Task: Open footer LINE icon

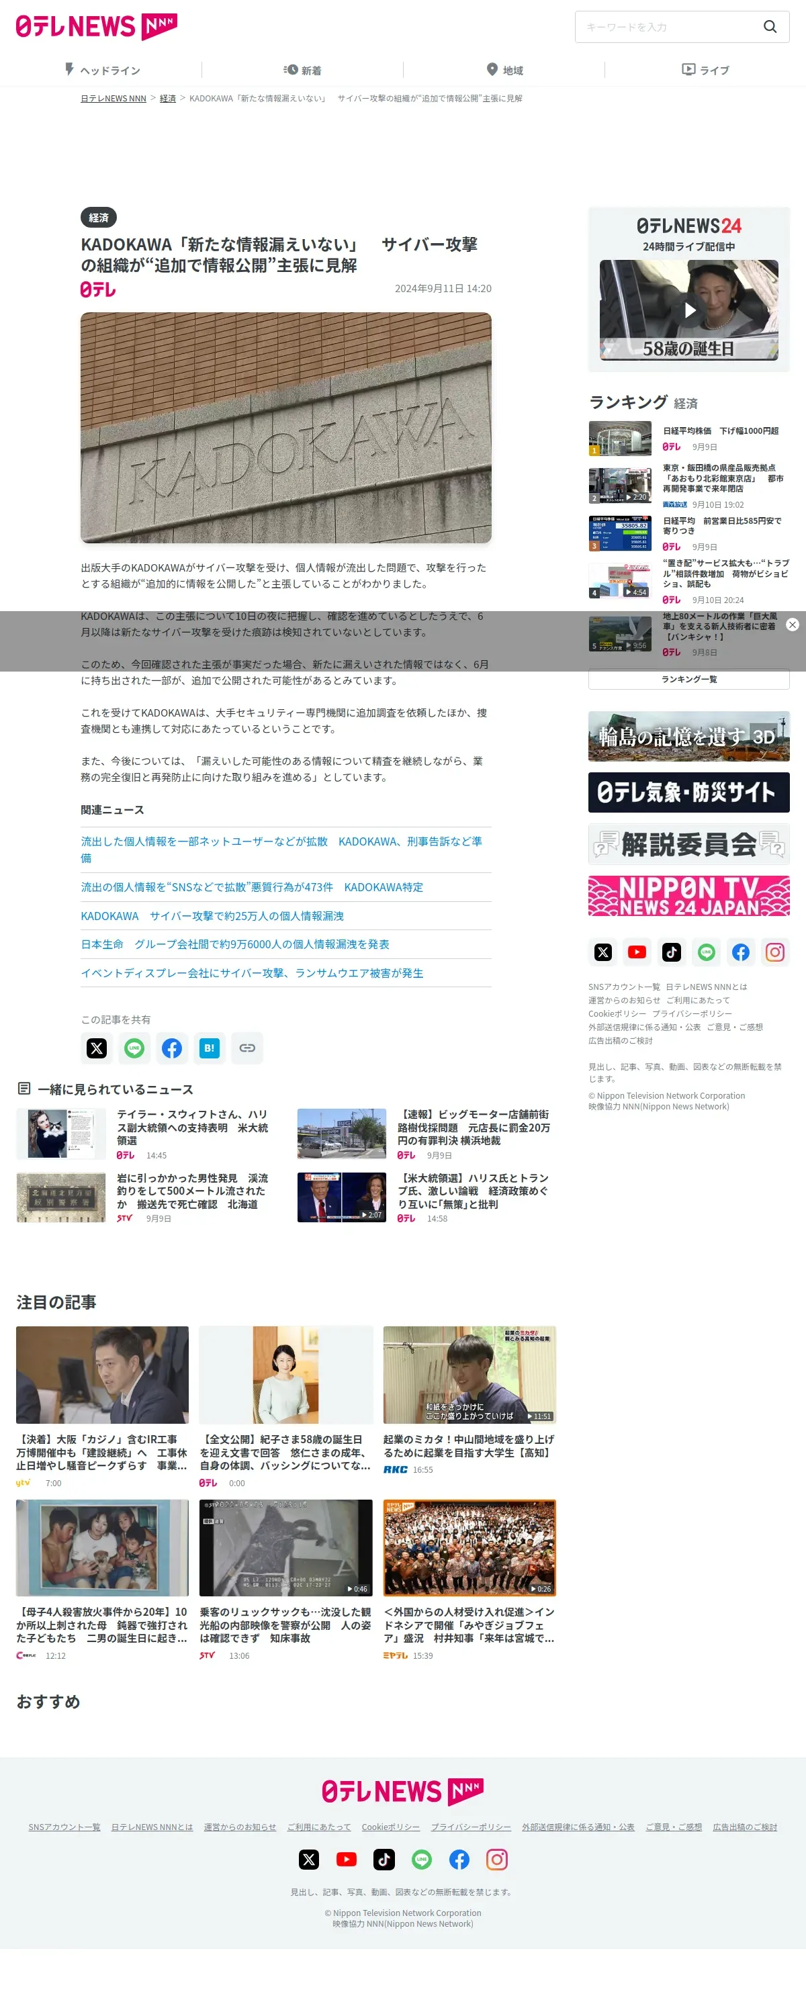Action: [x=421, y=1860]
